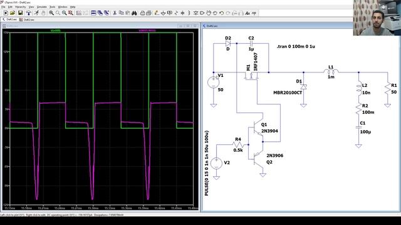Zoom out with the minus magnifier
This screenshot has width=401, height=225.
tap(64, 12)
